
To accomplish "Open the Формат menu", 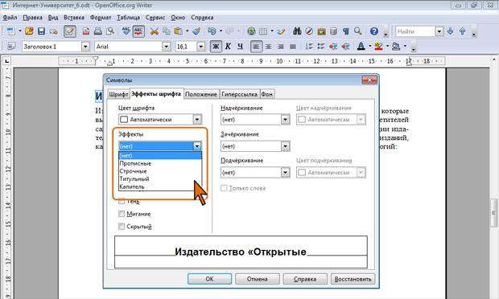I will point(101,18).
